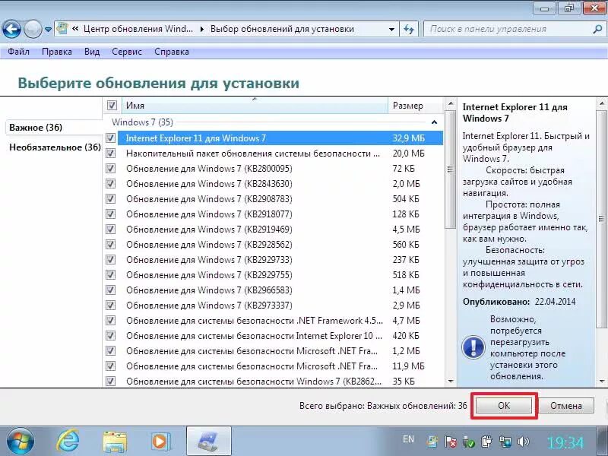The height and width of the screenshot is (456, 608).
Task: Select the Internet Explorer 10 security update row
Action: click(280, 336)
